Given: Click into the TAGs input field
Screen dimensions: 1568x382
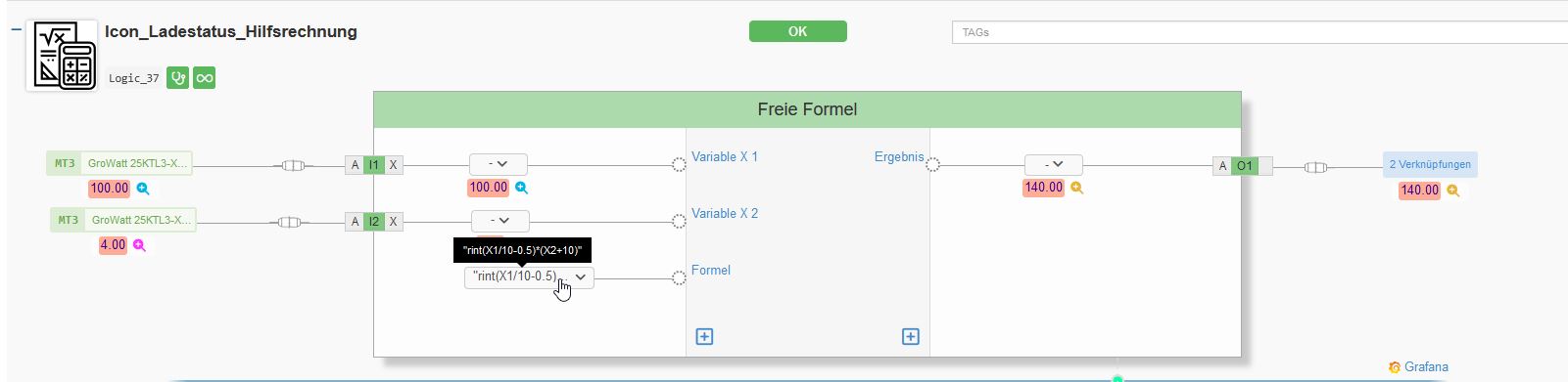Looking at the screenshot, I should coord(1259,32).
